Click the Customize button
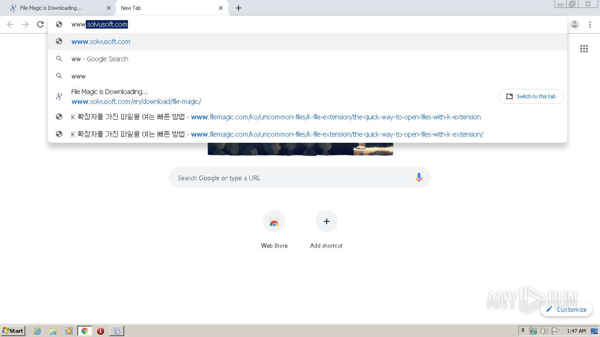 pos(566,309)
